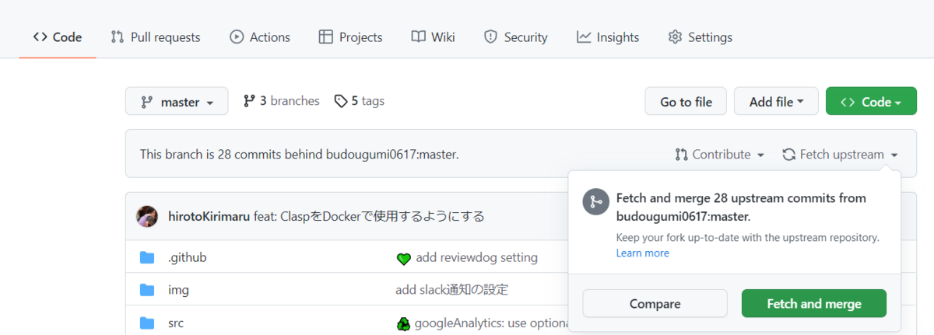Click the merge icon in the fetch popup
934x335 pixels.
[595, 201]
